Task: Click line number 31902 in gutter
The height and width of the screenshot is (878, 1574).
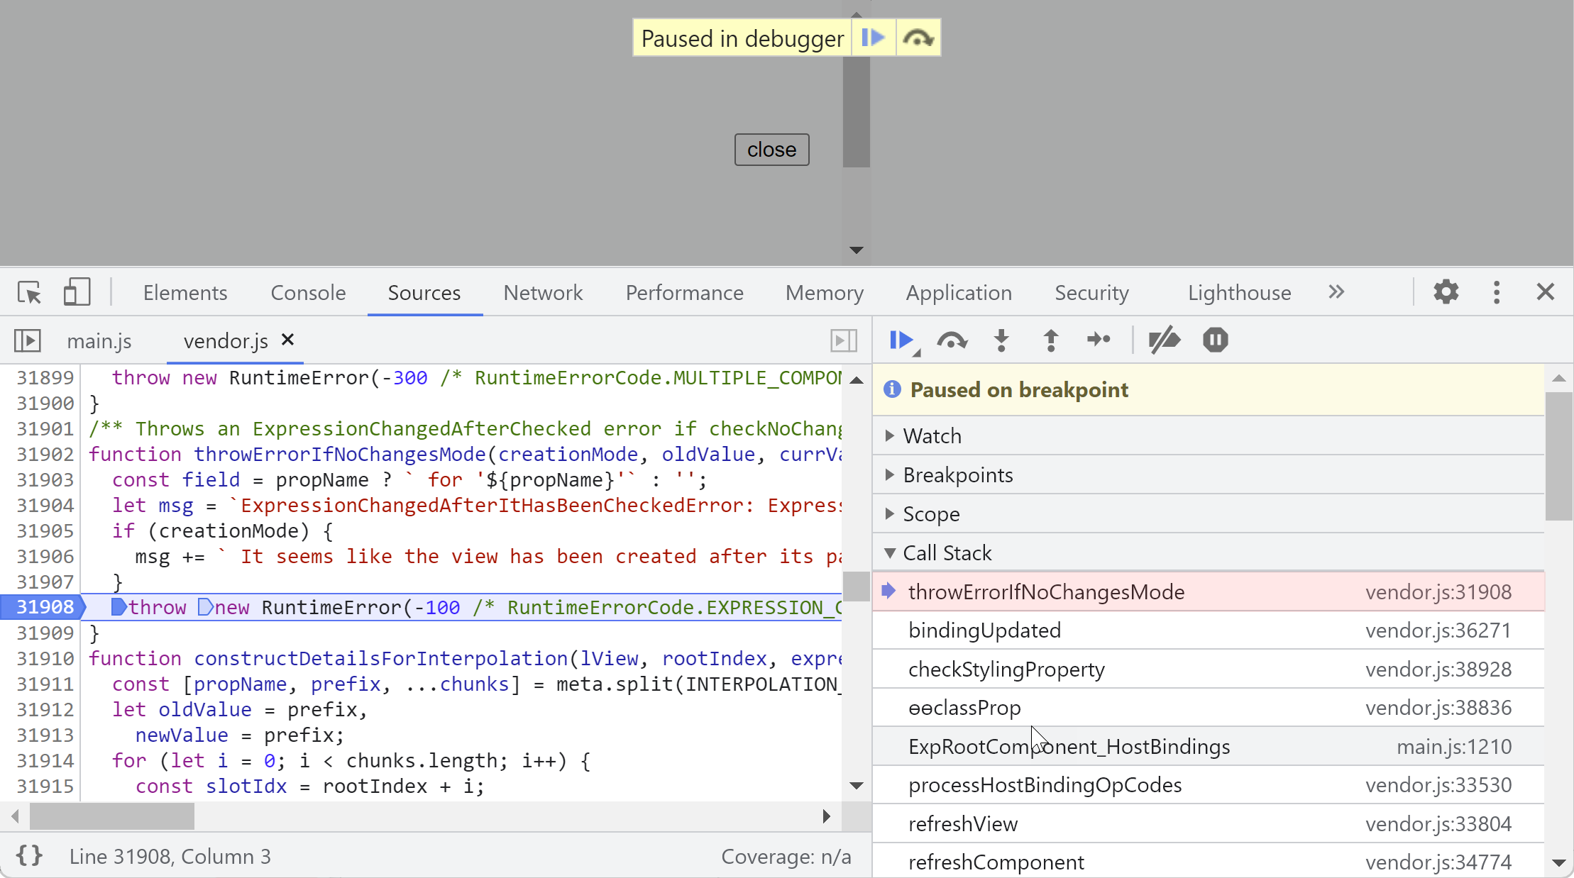Action: coord(45,454)
